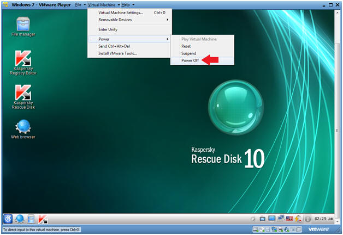Click the VMware Player title bar app icon
The height and width of the screenshot is (235, 343).
[x=5, y=4]
